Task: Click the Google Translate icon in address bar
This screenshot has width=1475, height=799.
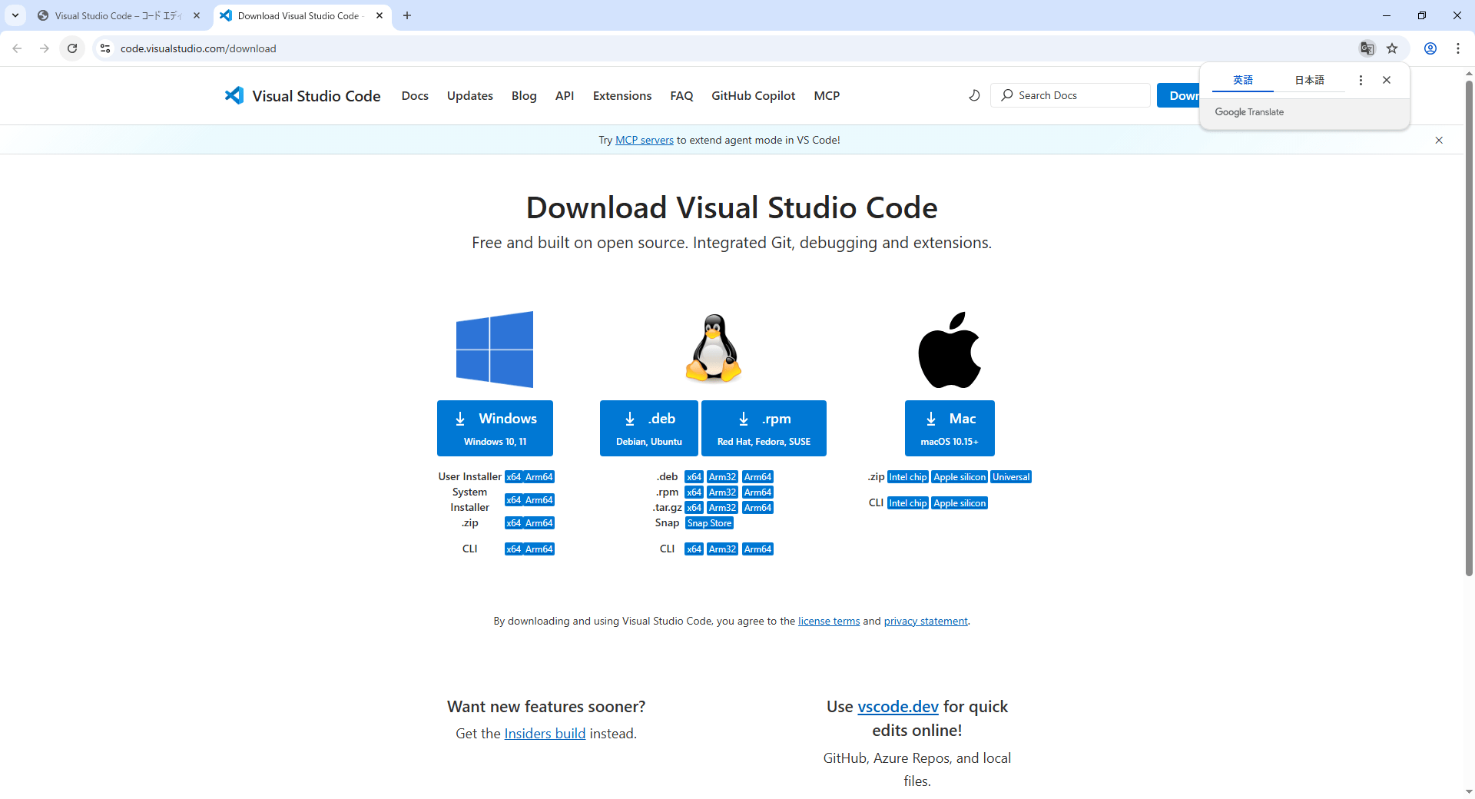Action: [1367, 48]
